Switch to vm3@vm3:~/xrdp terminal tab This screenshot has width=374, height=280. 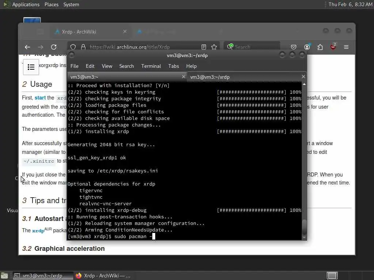pos(247,77)
